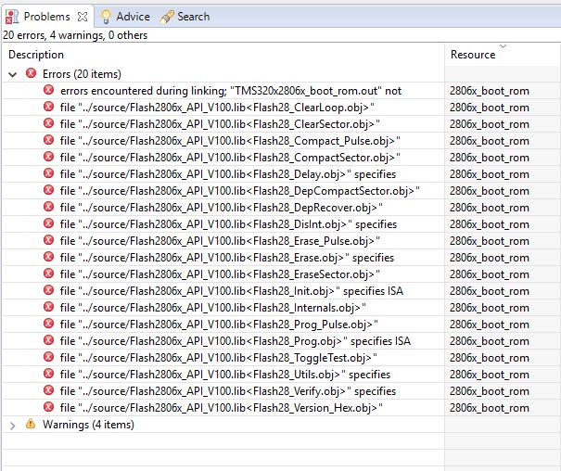Expand the Warnings (4 items) group
The height and width of the screenshot is (471, 561).
(13, 426)
